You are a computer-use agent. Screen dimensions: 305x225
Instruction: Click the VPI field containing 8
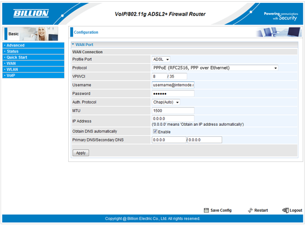pos(160,76)
